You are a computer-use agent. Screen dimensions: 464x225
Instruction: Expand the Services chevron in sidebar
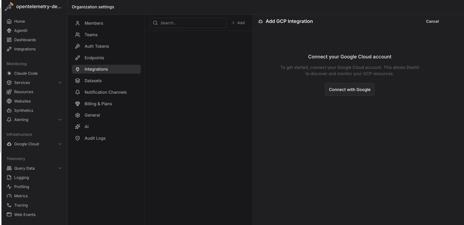[60, 83]
